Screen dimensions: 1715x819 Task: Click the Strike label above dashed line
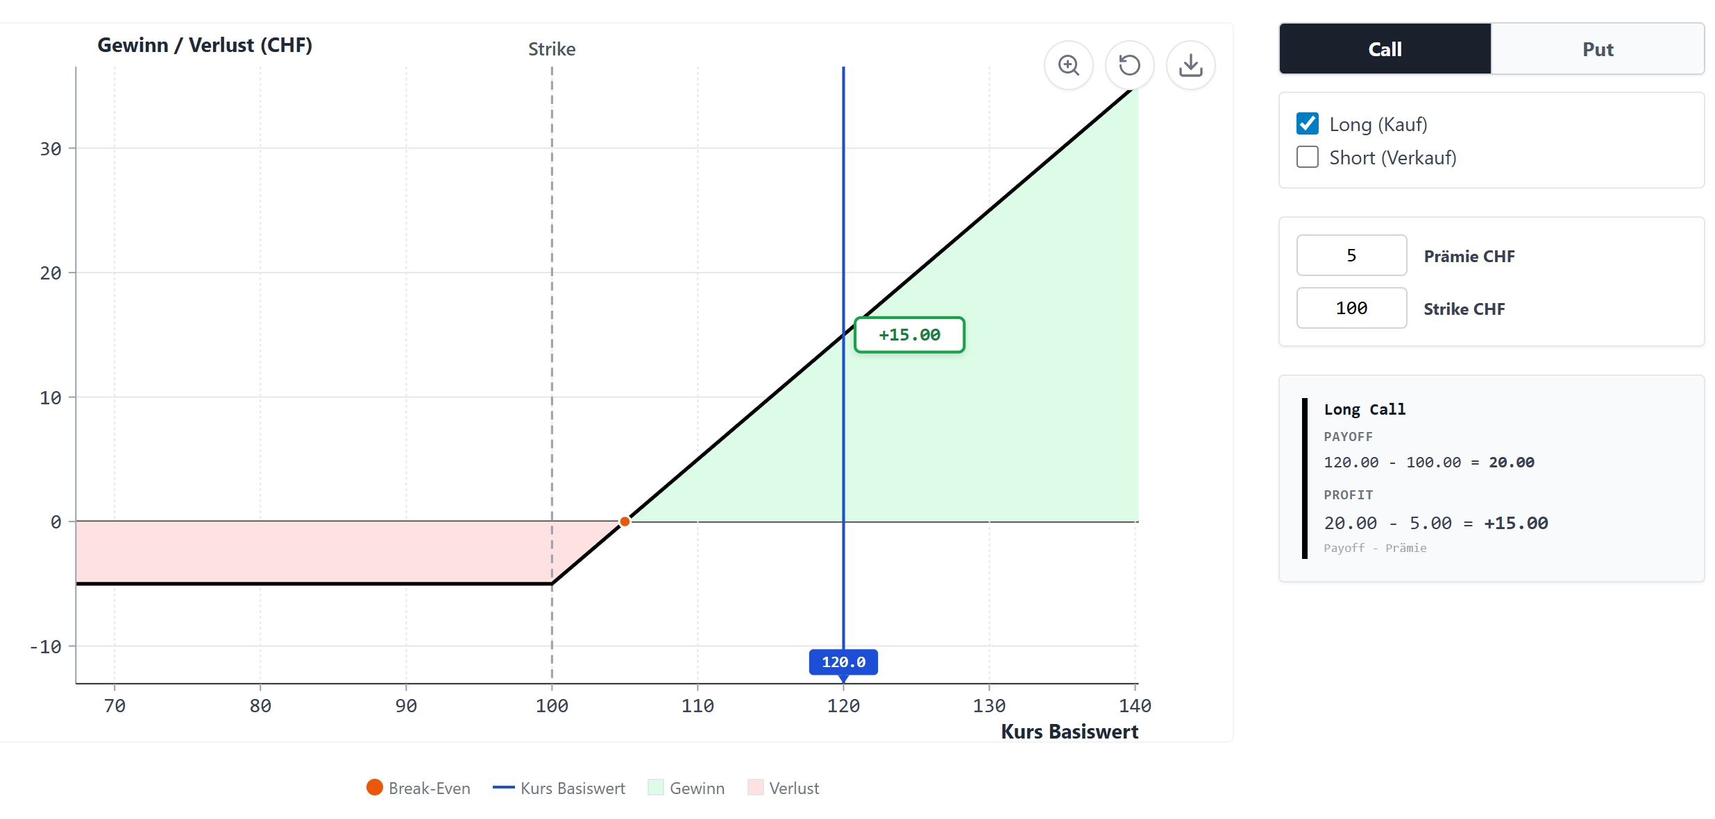(x=552, y=49)
